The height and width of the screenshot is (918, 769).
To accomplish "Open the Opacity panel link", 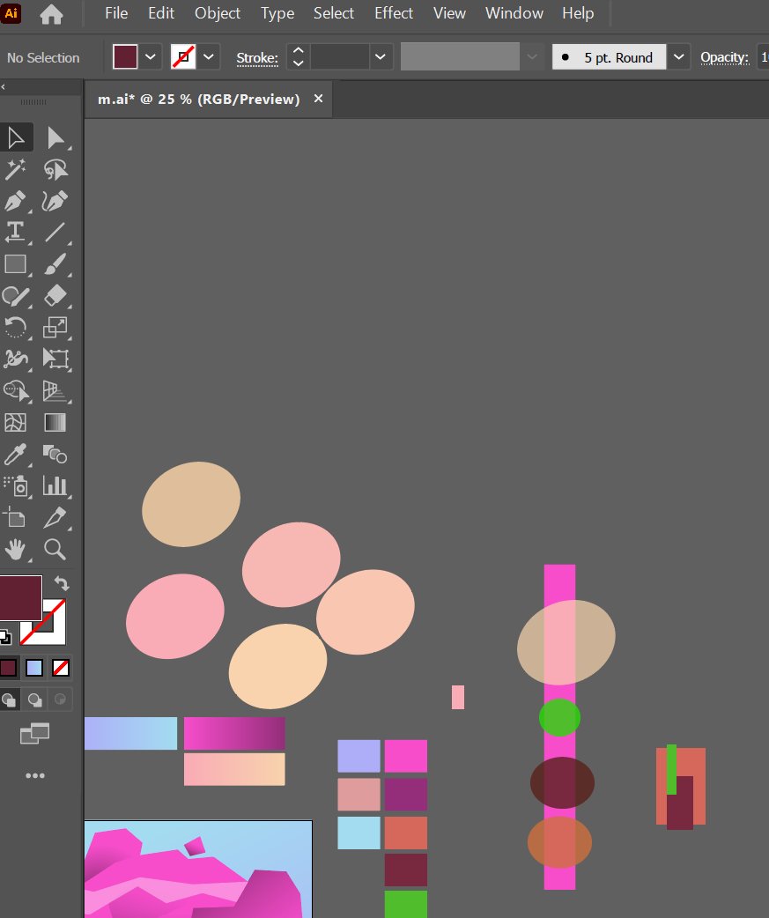I will 725,57.
